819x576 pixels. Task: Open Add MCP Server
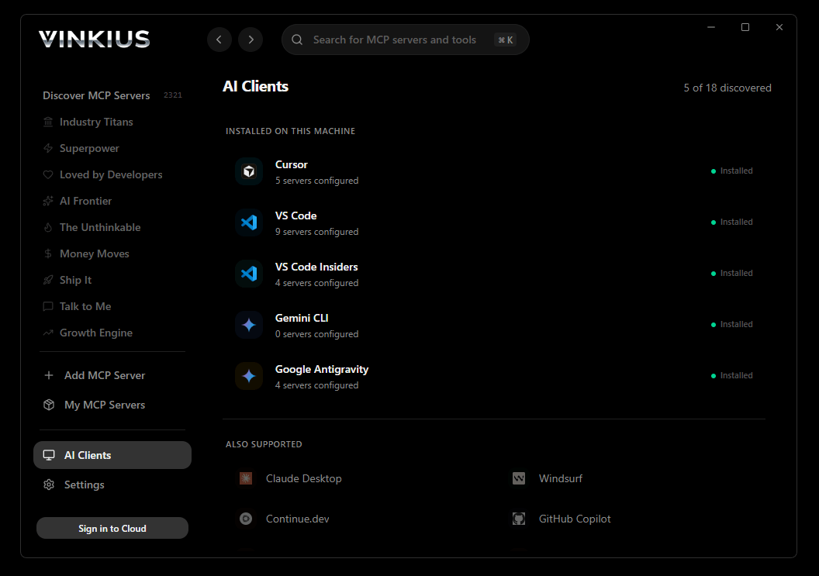[x=104, y=375]
